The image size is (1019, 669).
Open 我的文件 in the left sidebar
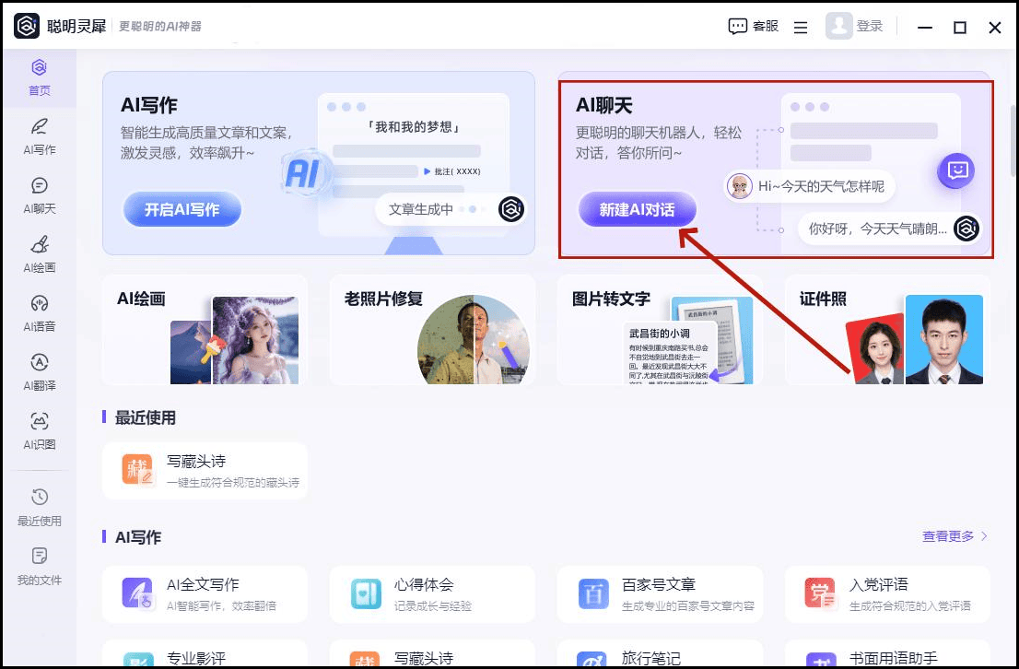coord(39,567)
